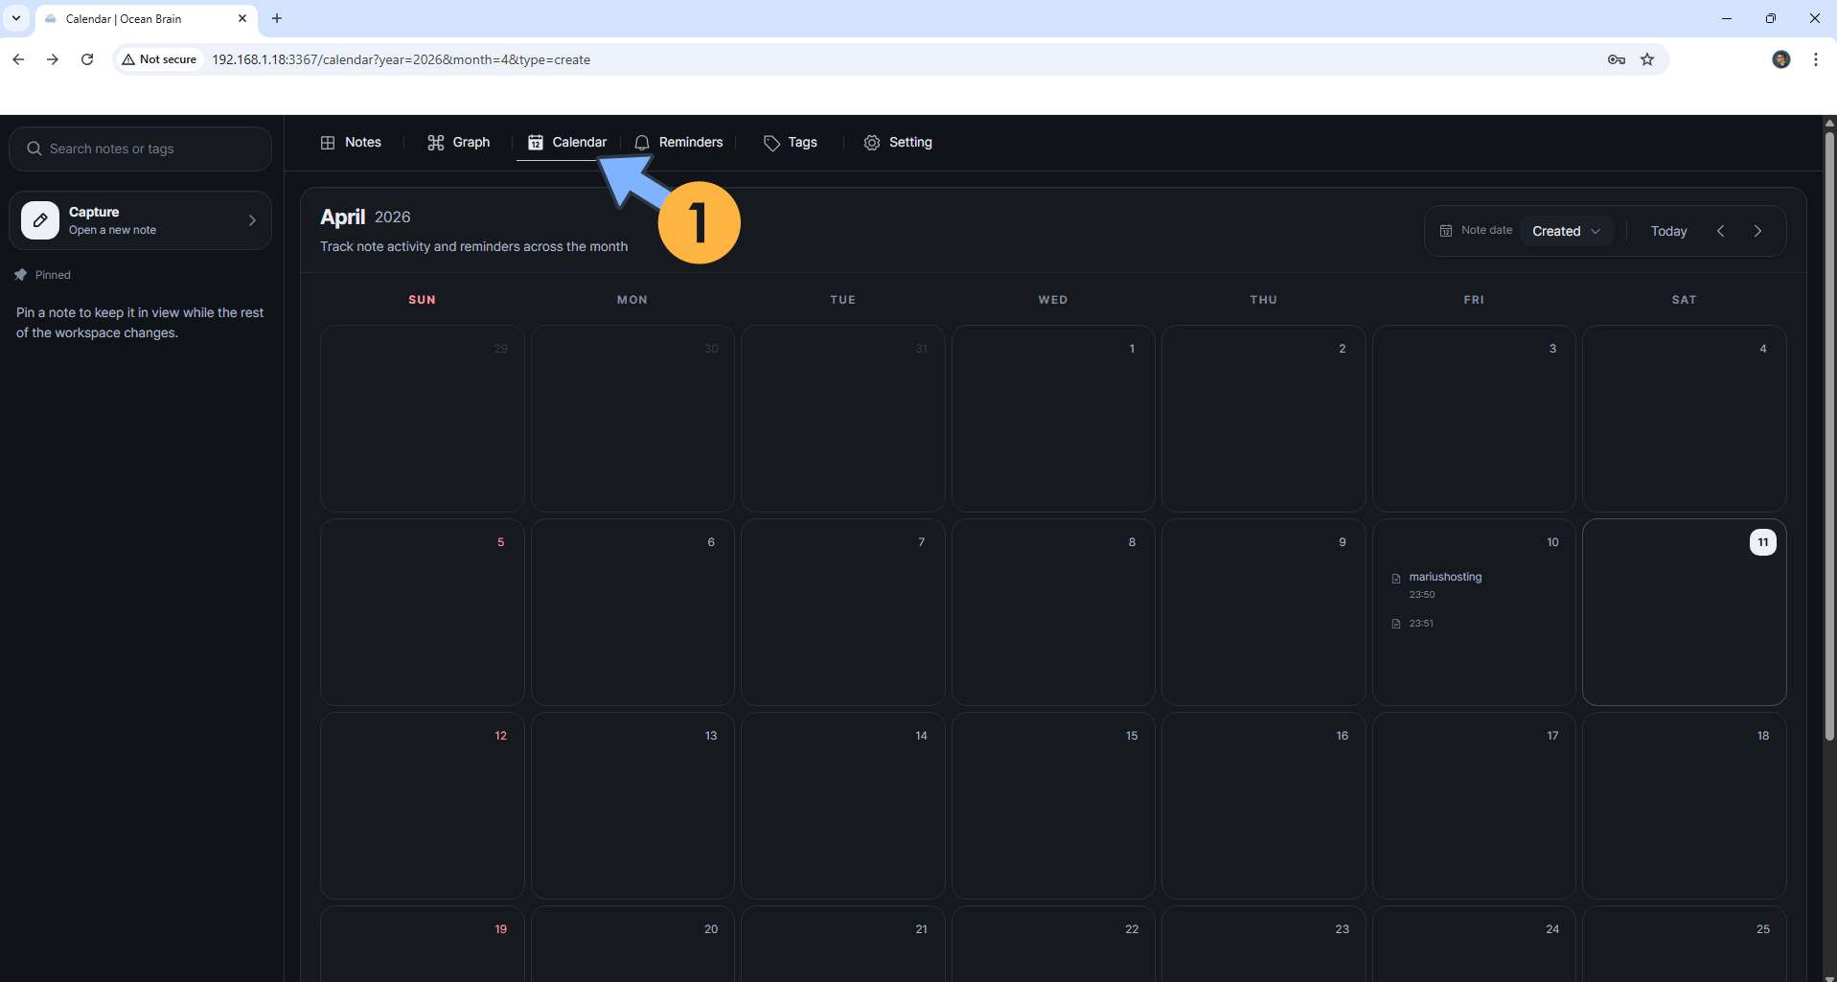
Task: Open the browser tab search arrow
Action: coord(15,18)
